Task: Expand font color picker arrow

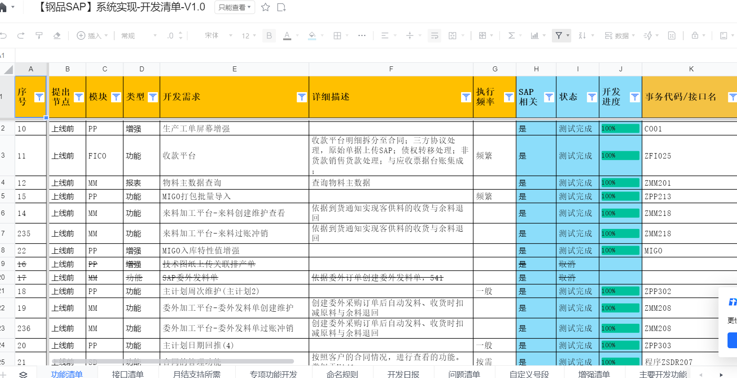Action: click(298, 36)
